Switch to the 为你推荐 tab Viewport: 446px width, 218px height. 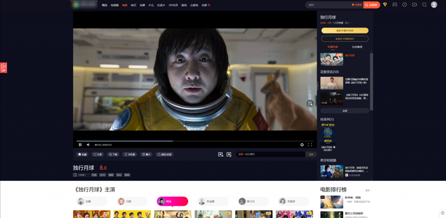357,47
